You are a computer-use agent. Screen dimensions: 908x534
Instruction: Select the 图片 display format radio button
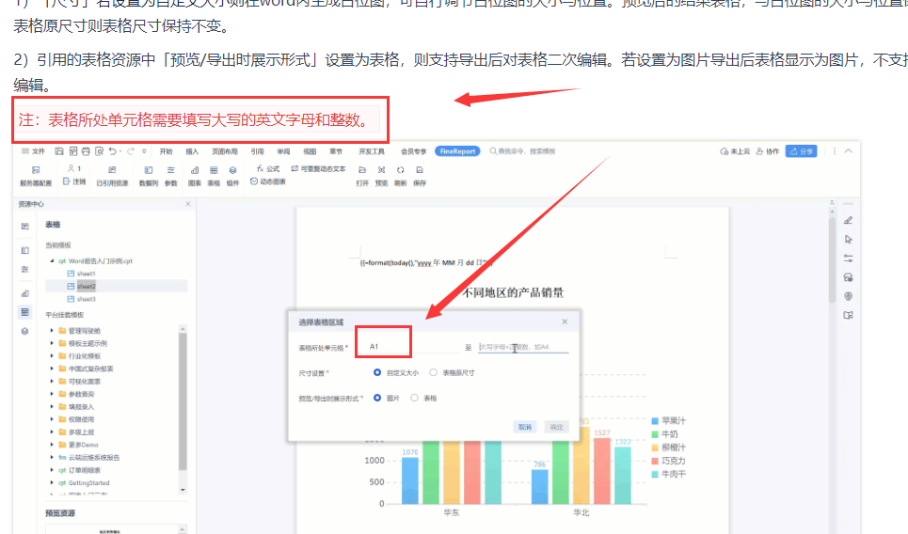click(x=377, y=398)
